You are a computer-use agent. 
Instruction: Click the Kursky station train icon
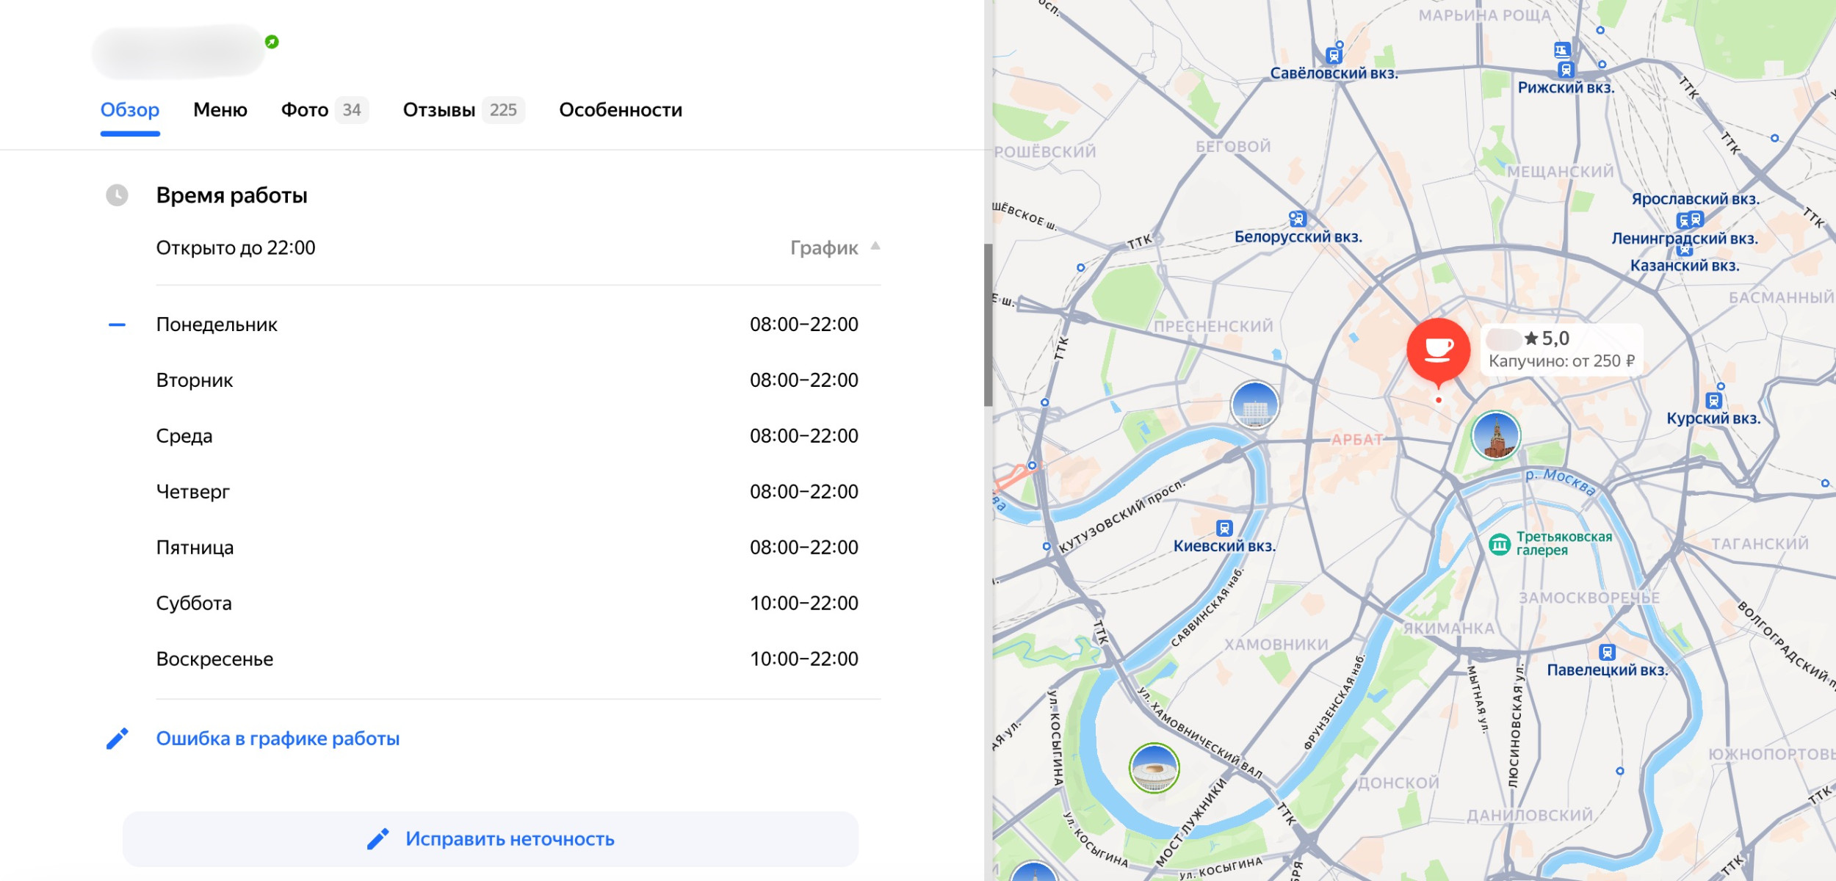[1713, 401]
